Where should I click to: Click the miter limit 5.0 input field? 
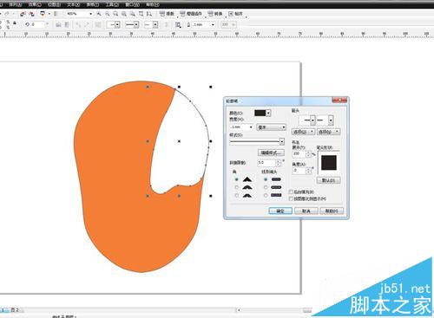point(266,163)
